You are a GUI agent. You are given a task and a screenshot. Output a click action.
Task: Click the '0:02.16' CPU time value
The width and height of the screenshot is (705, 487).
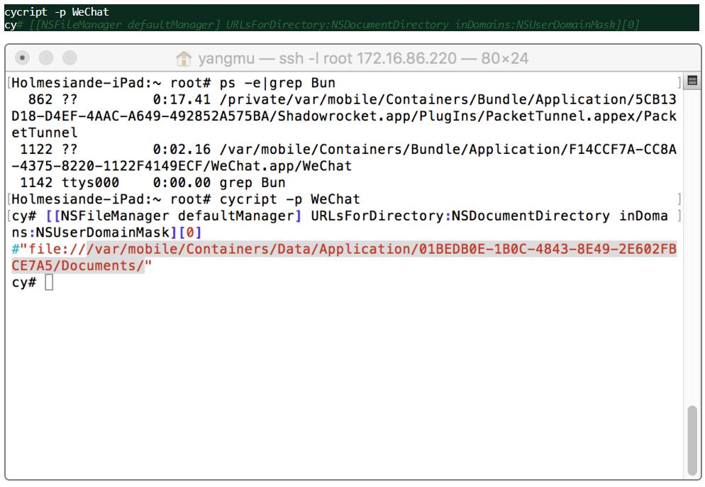pyautogui.click(x=182, y=149)
